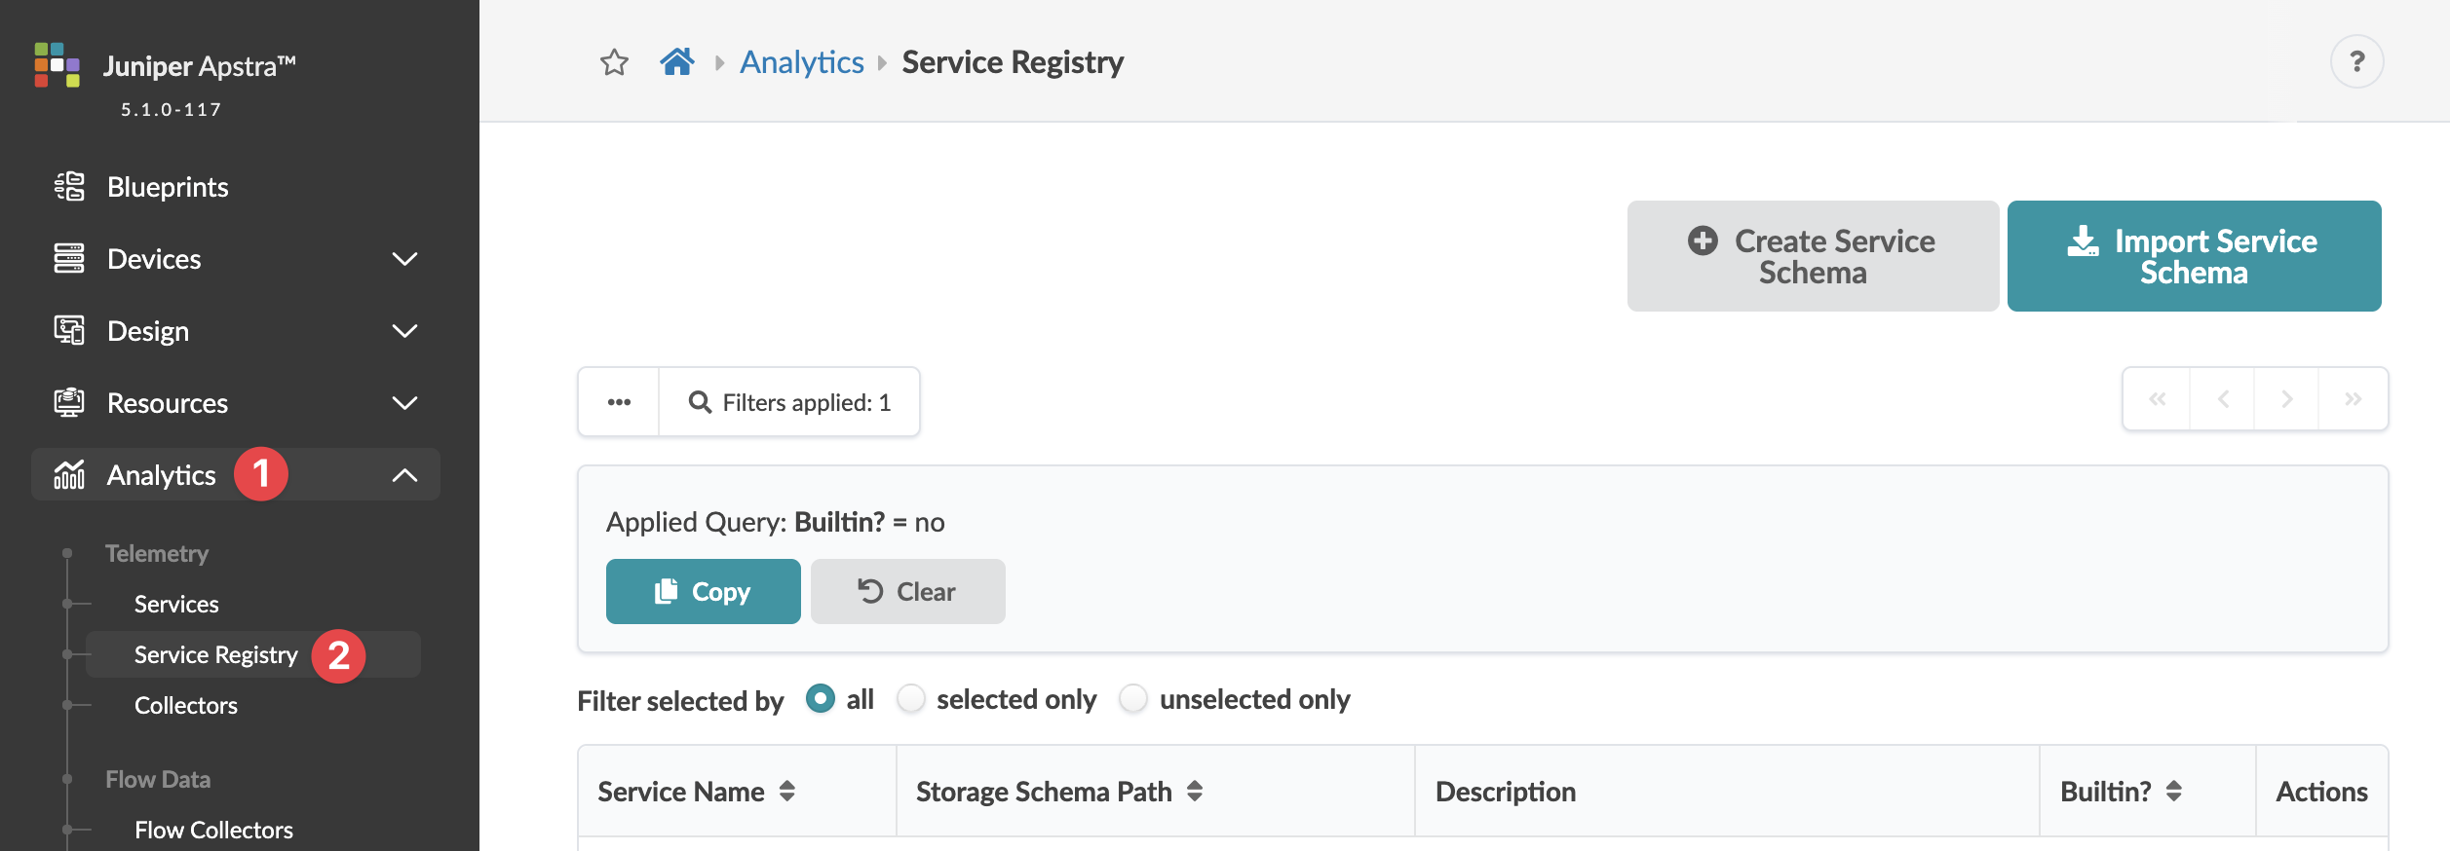The width and height of the screenshot is (2450, 851).
Task: Collapse the Analytics sidebar section
Action: coord(403,475)
